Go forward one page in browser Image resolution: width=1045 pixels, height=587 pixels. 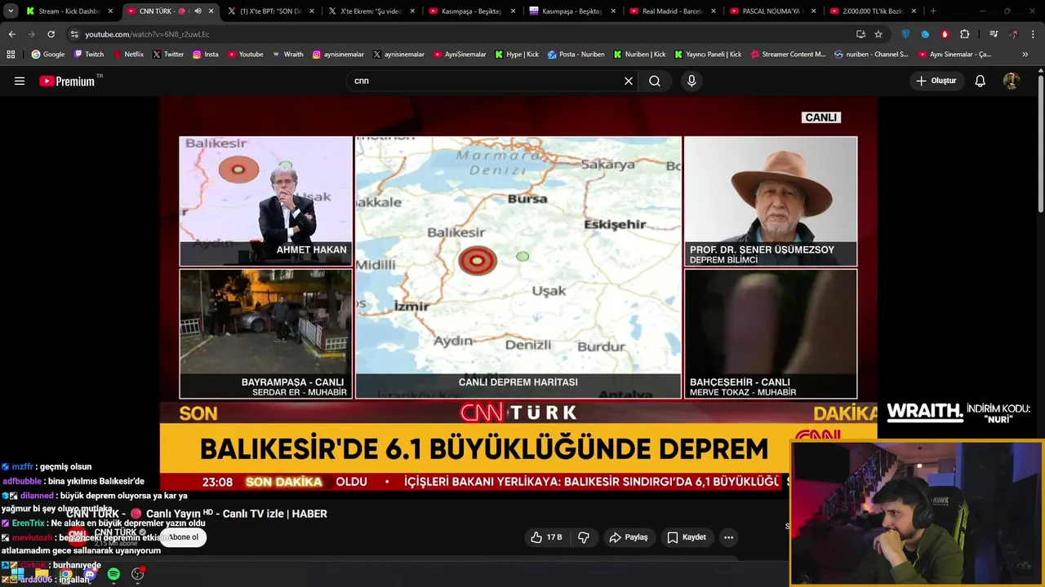31,34
